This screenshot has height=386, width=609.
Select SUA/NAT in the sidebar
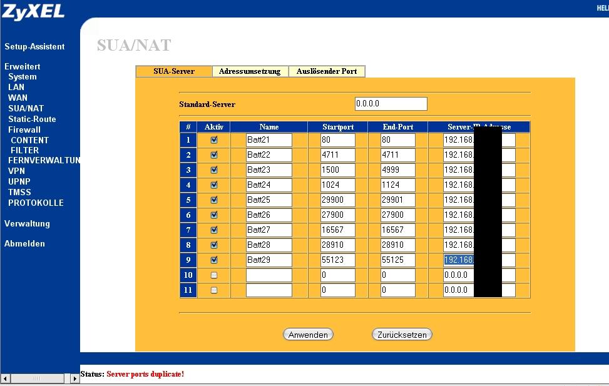pos(26,108)
